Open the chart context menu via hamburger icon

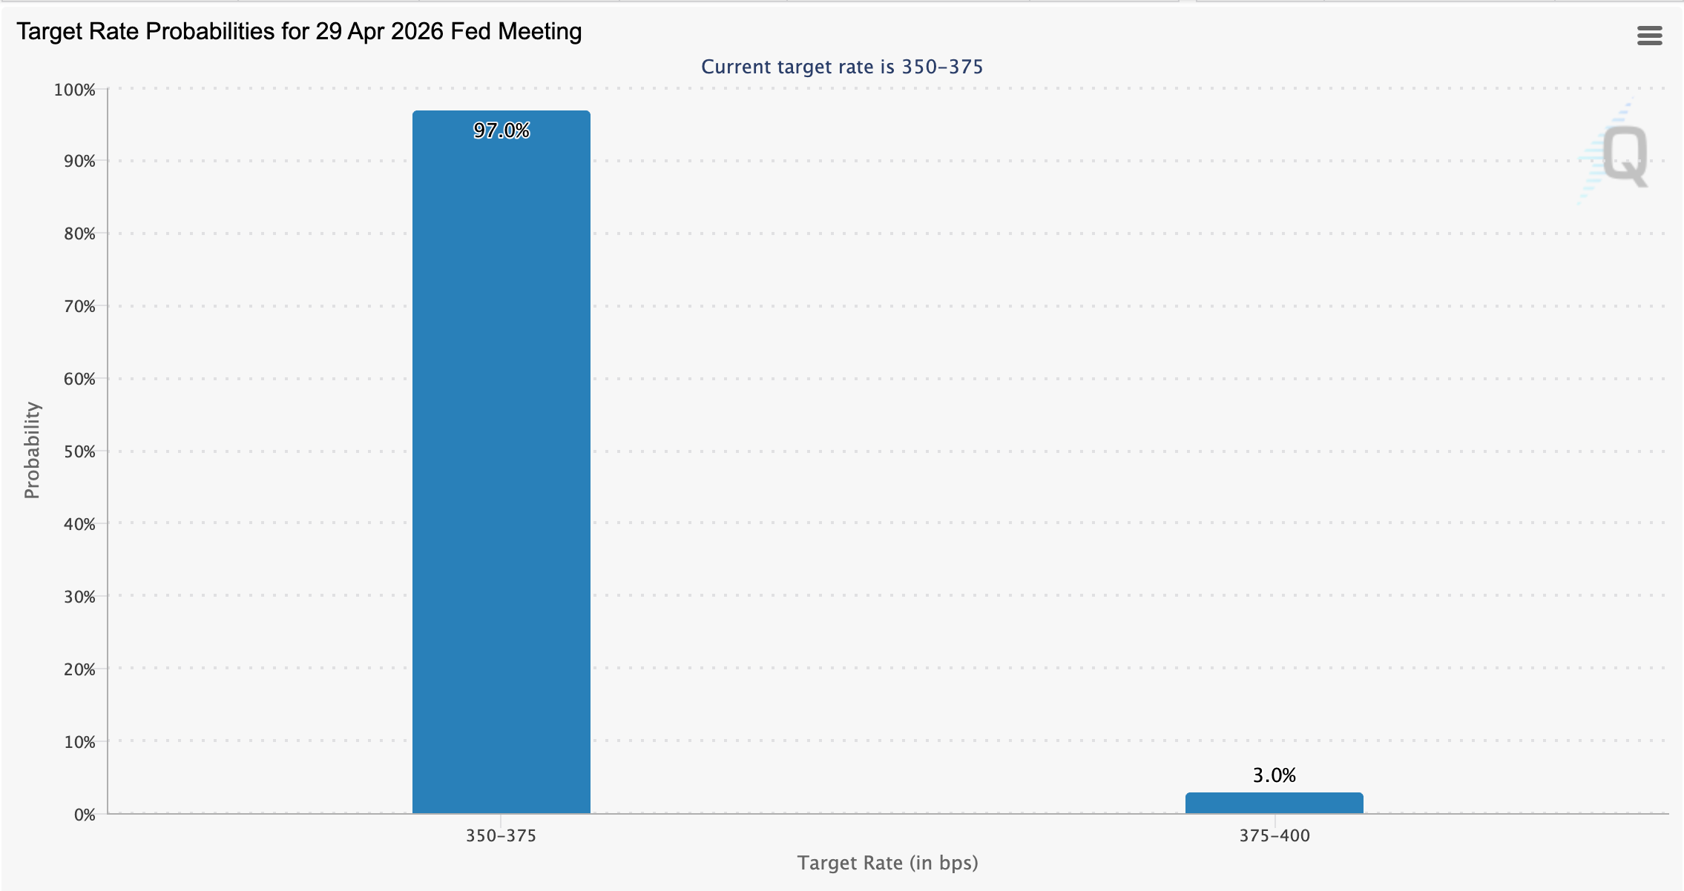(x=1650, y=35)
